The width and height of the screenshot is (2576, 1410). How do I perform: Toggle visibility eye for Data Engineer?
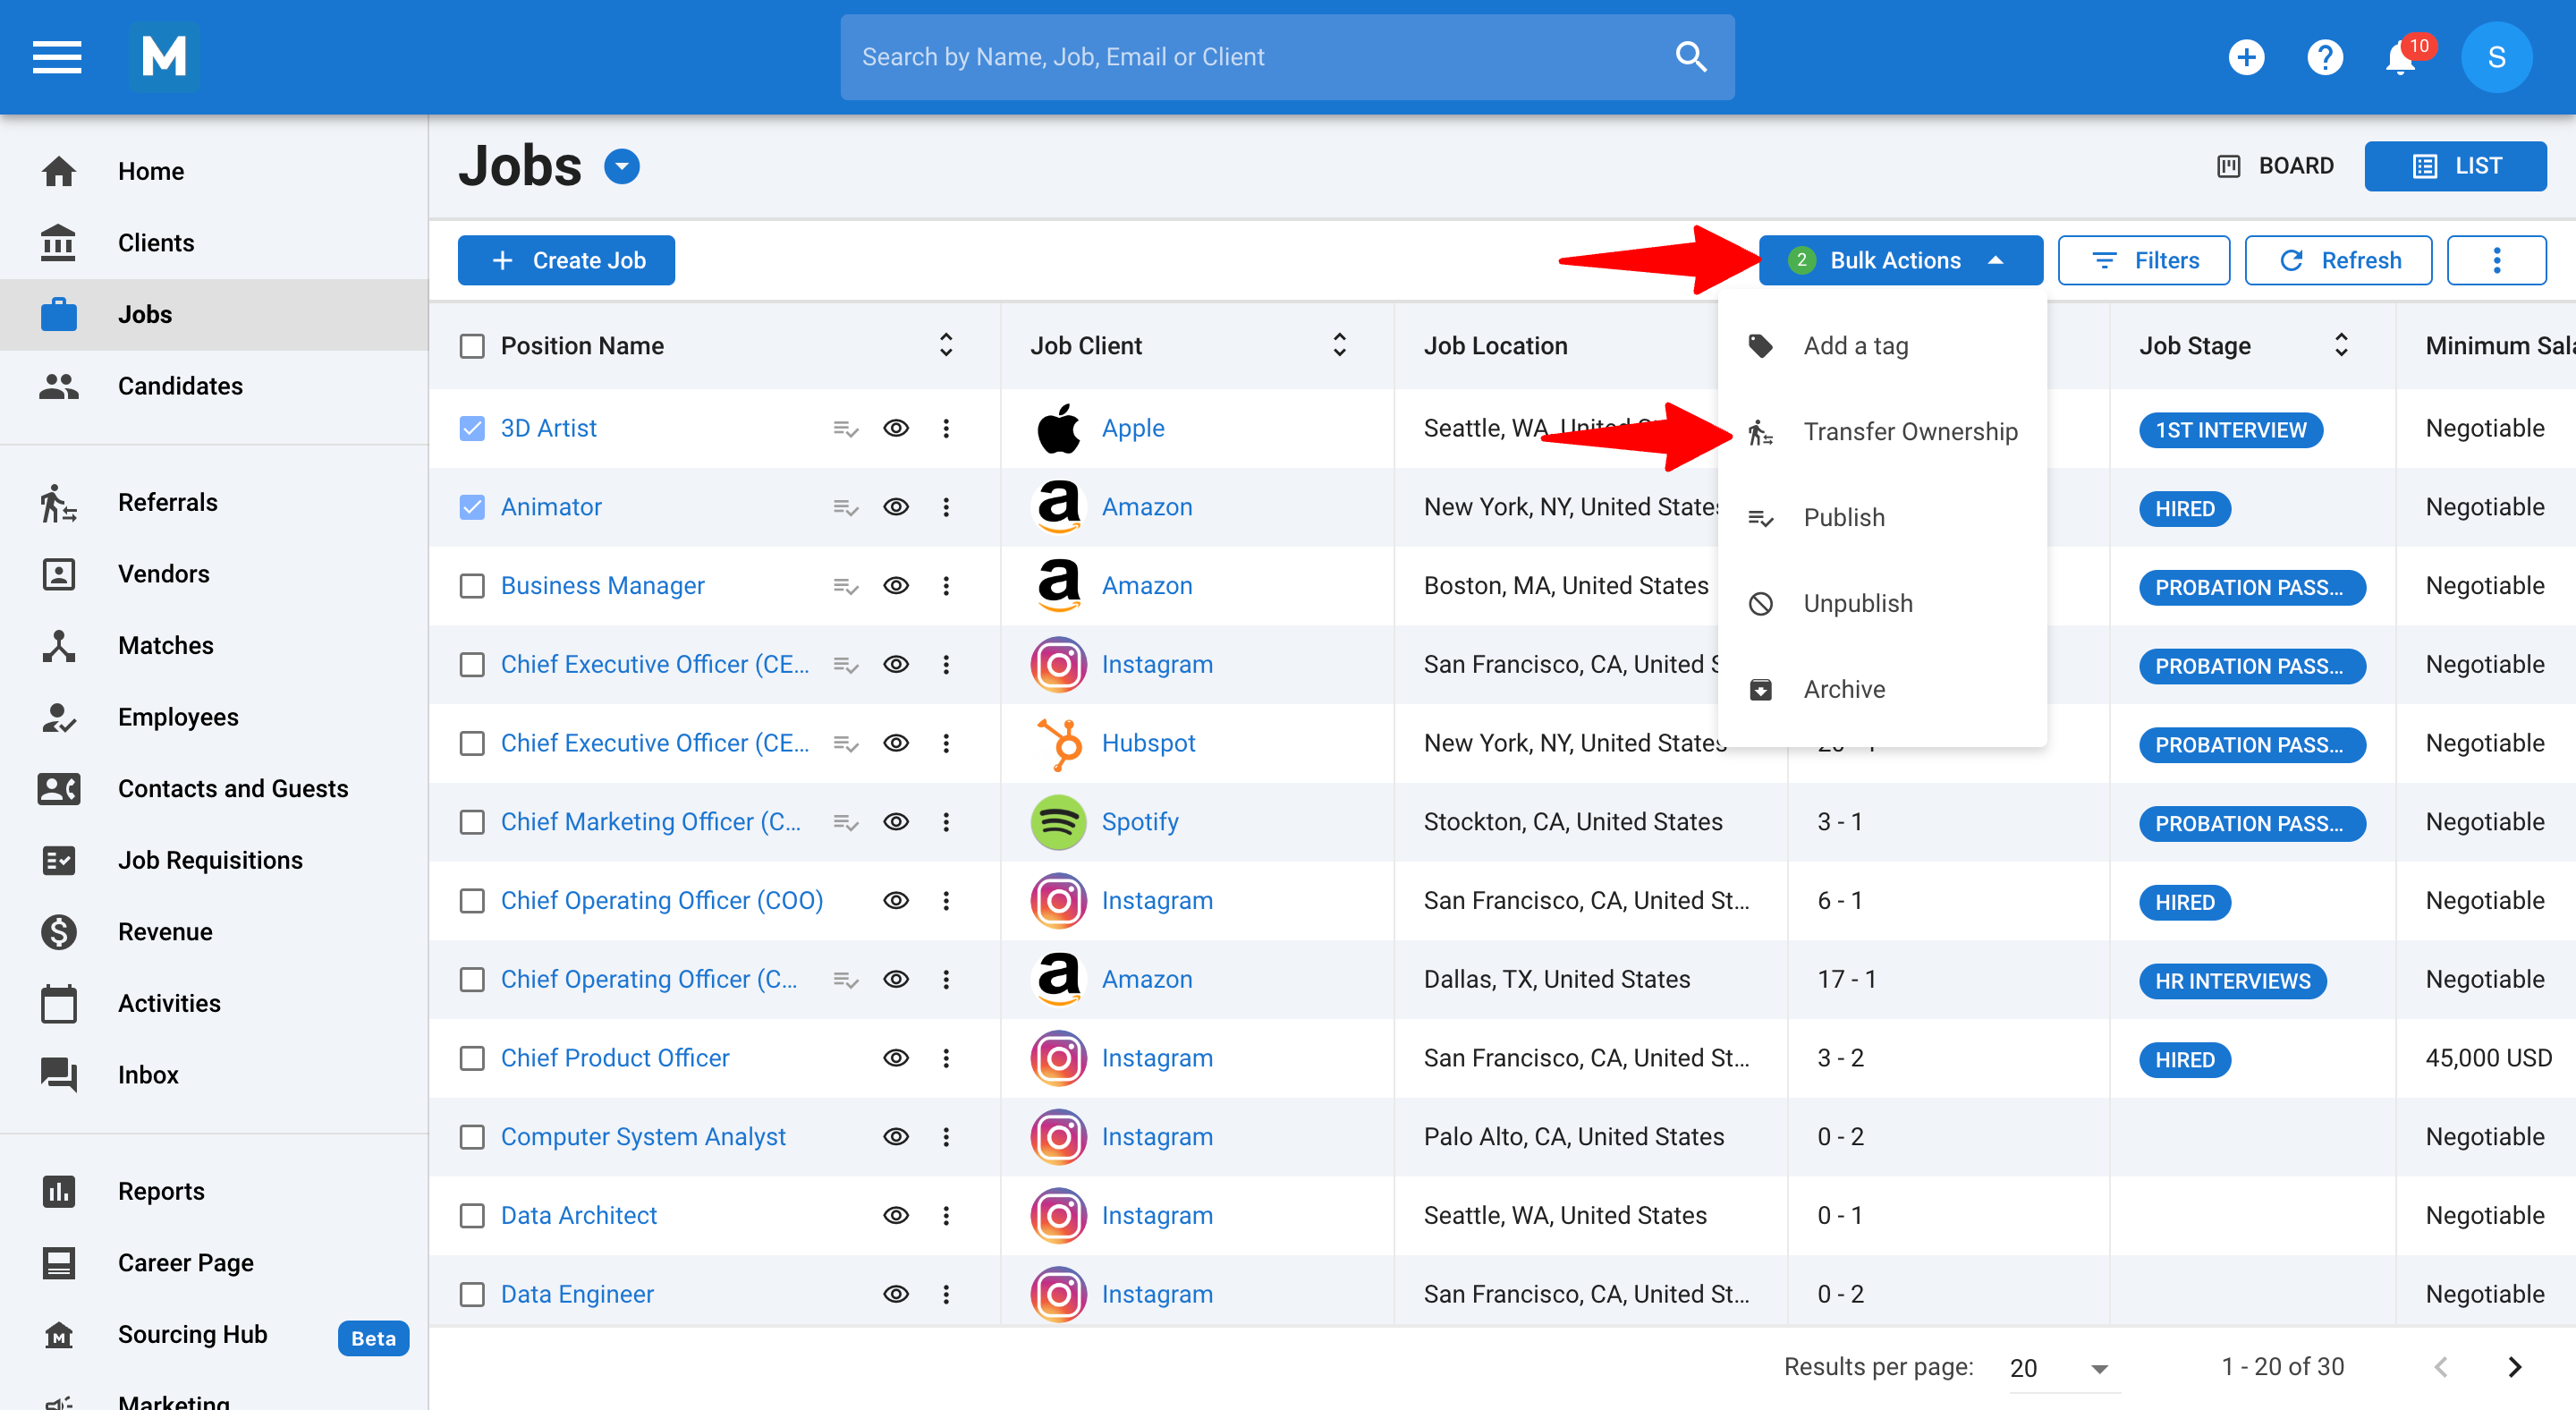896,1294
